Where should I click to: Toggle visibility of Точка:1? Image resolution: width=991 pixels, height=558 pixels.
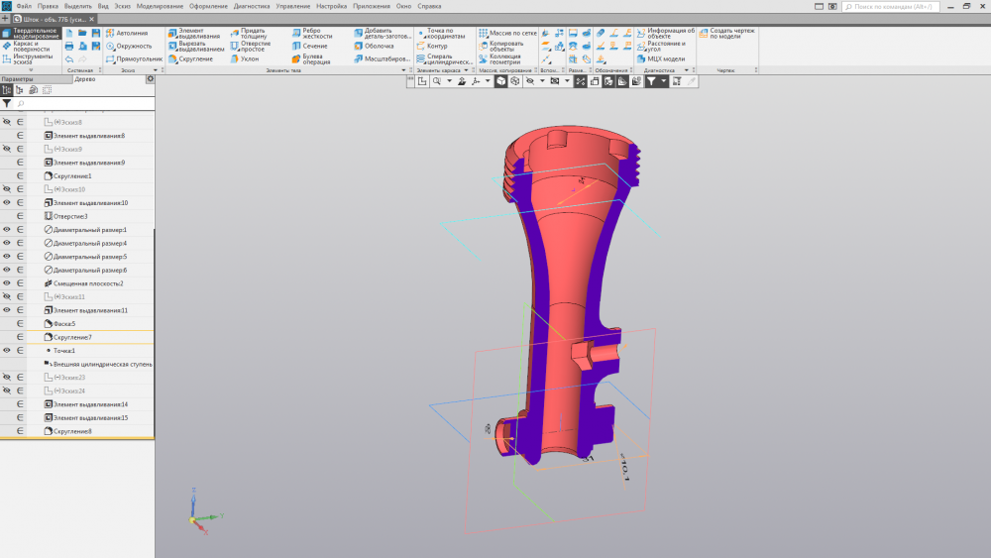pyautogui.click(x=7, y=351)
